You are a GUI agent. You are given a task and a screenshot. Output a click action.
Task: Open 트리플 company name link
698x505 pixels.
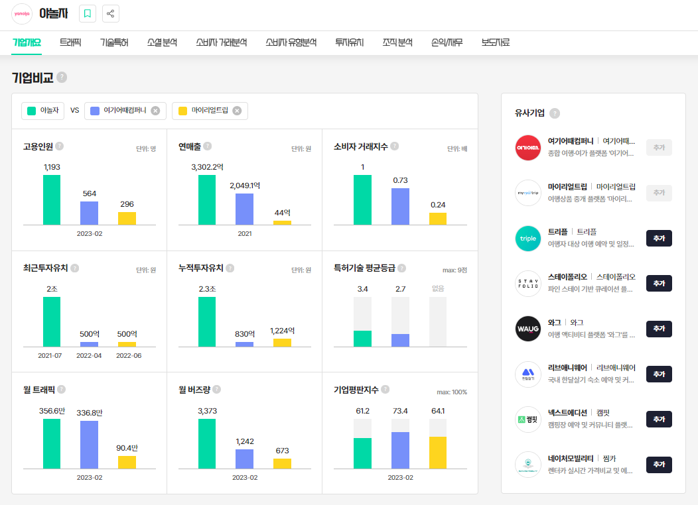click(557, 231)
